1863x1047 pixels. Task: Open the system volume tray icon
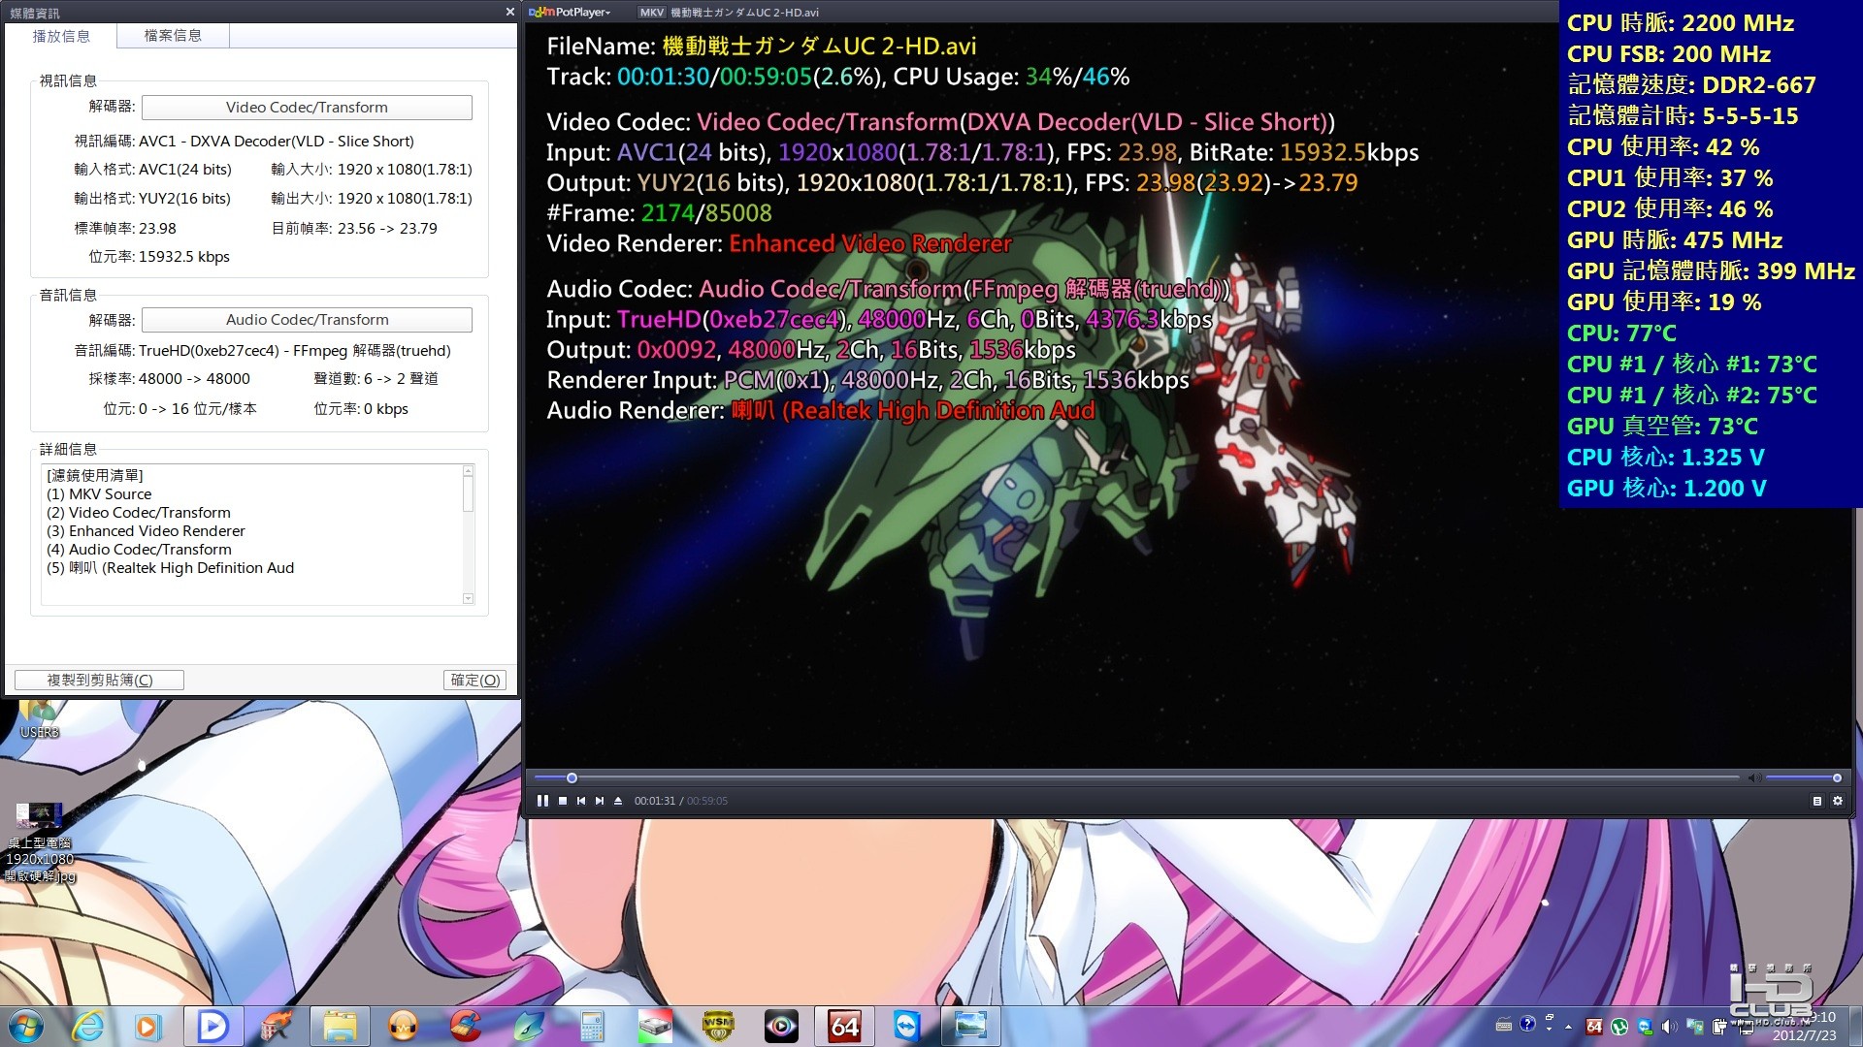[x=1670, y=1026]
